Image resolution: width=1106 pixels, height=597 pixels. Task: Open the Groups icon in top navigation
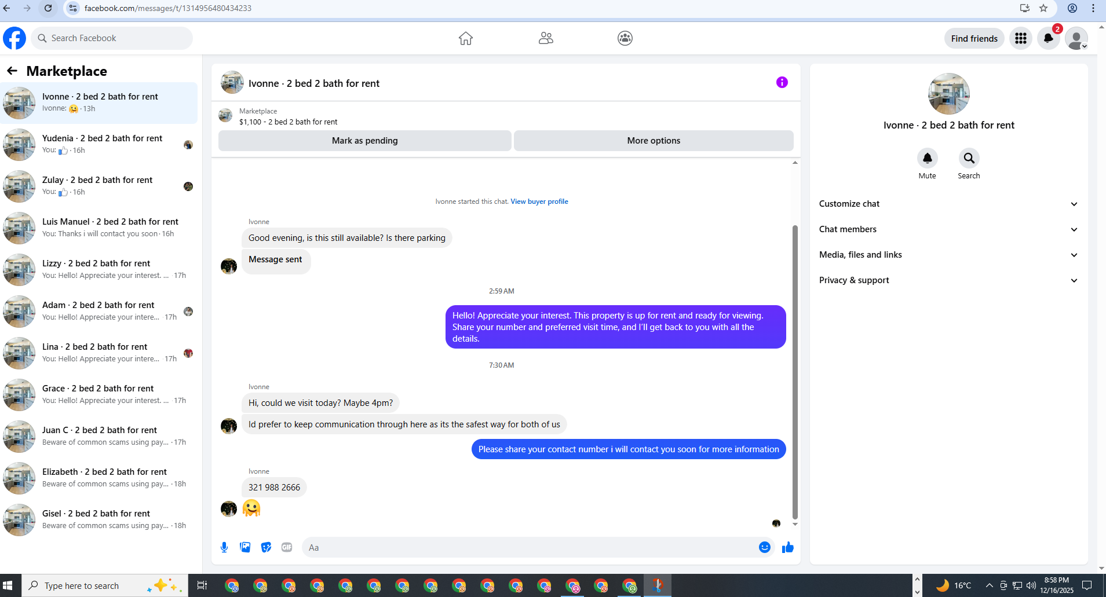(x=625, y=38)
